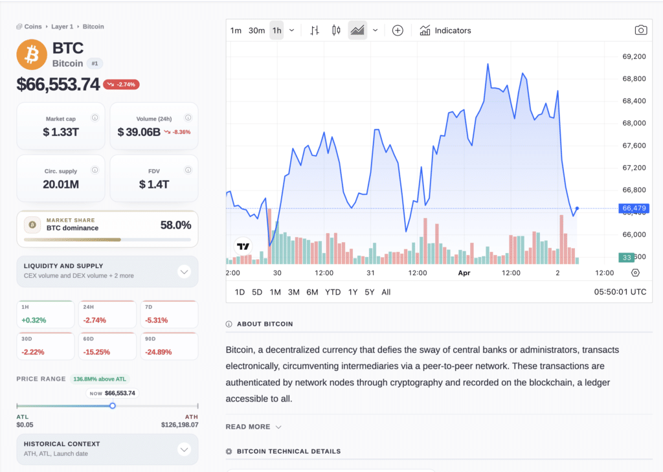The width and height of the screenshot is (663, 472).
Task: Select the candlestick chart type icon
Action: tap(335, 30)
